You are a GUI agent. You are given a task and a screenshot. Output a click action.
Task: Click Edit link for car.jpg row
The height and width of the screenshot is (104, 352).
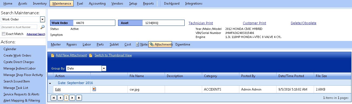pyautogui.click(x=58, y=89)
